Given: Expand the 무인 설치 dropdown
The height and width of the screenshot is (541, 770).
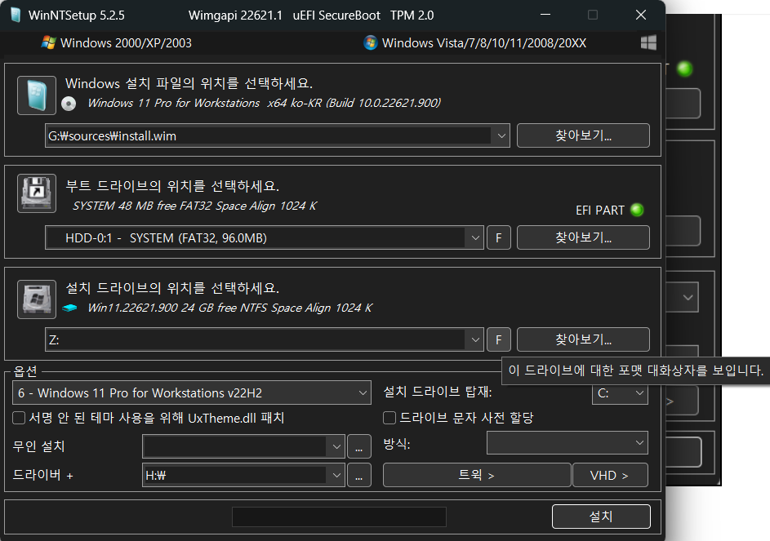Looking at the screenshot, I should click(x=336, y=446).
